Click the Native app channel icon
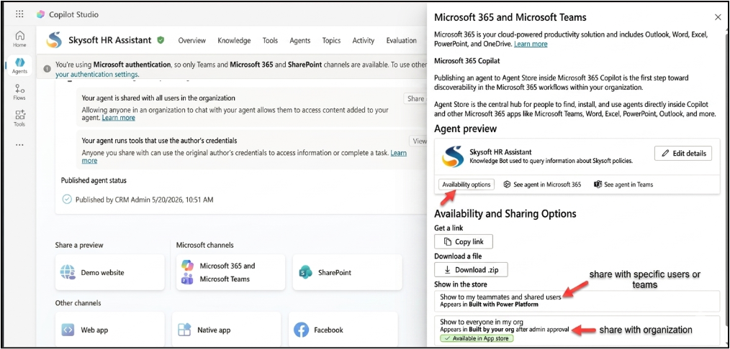This screenshot has height=349, width=730. pyautogui.click(x=184, y=330)
